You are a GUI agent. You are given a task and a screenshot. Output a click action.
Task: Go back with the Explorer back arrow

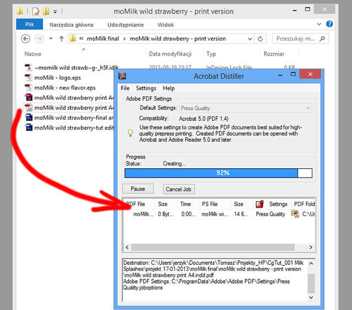click(25, 38)
